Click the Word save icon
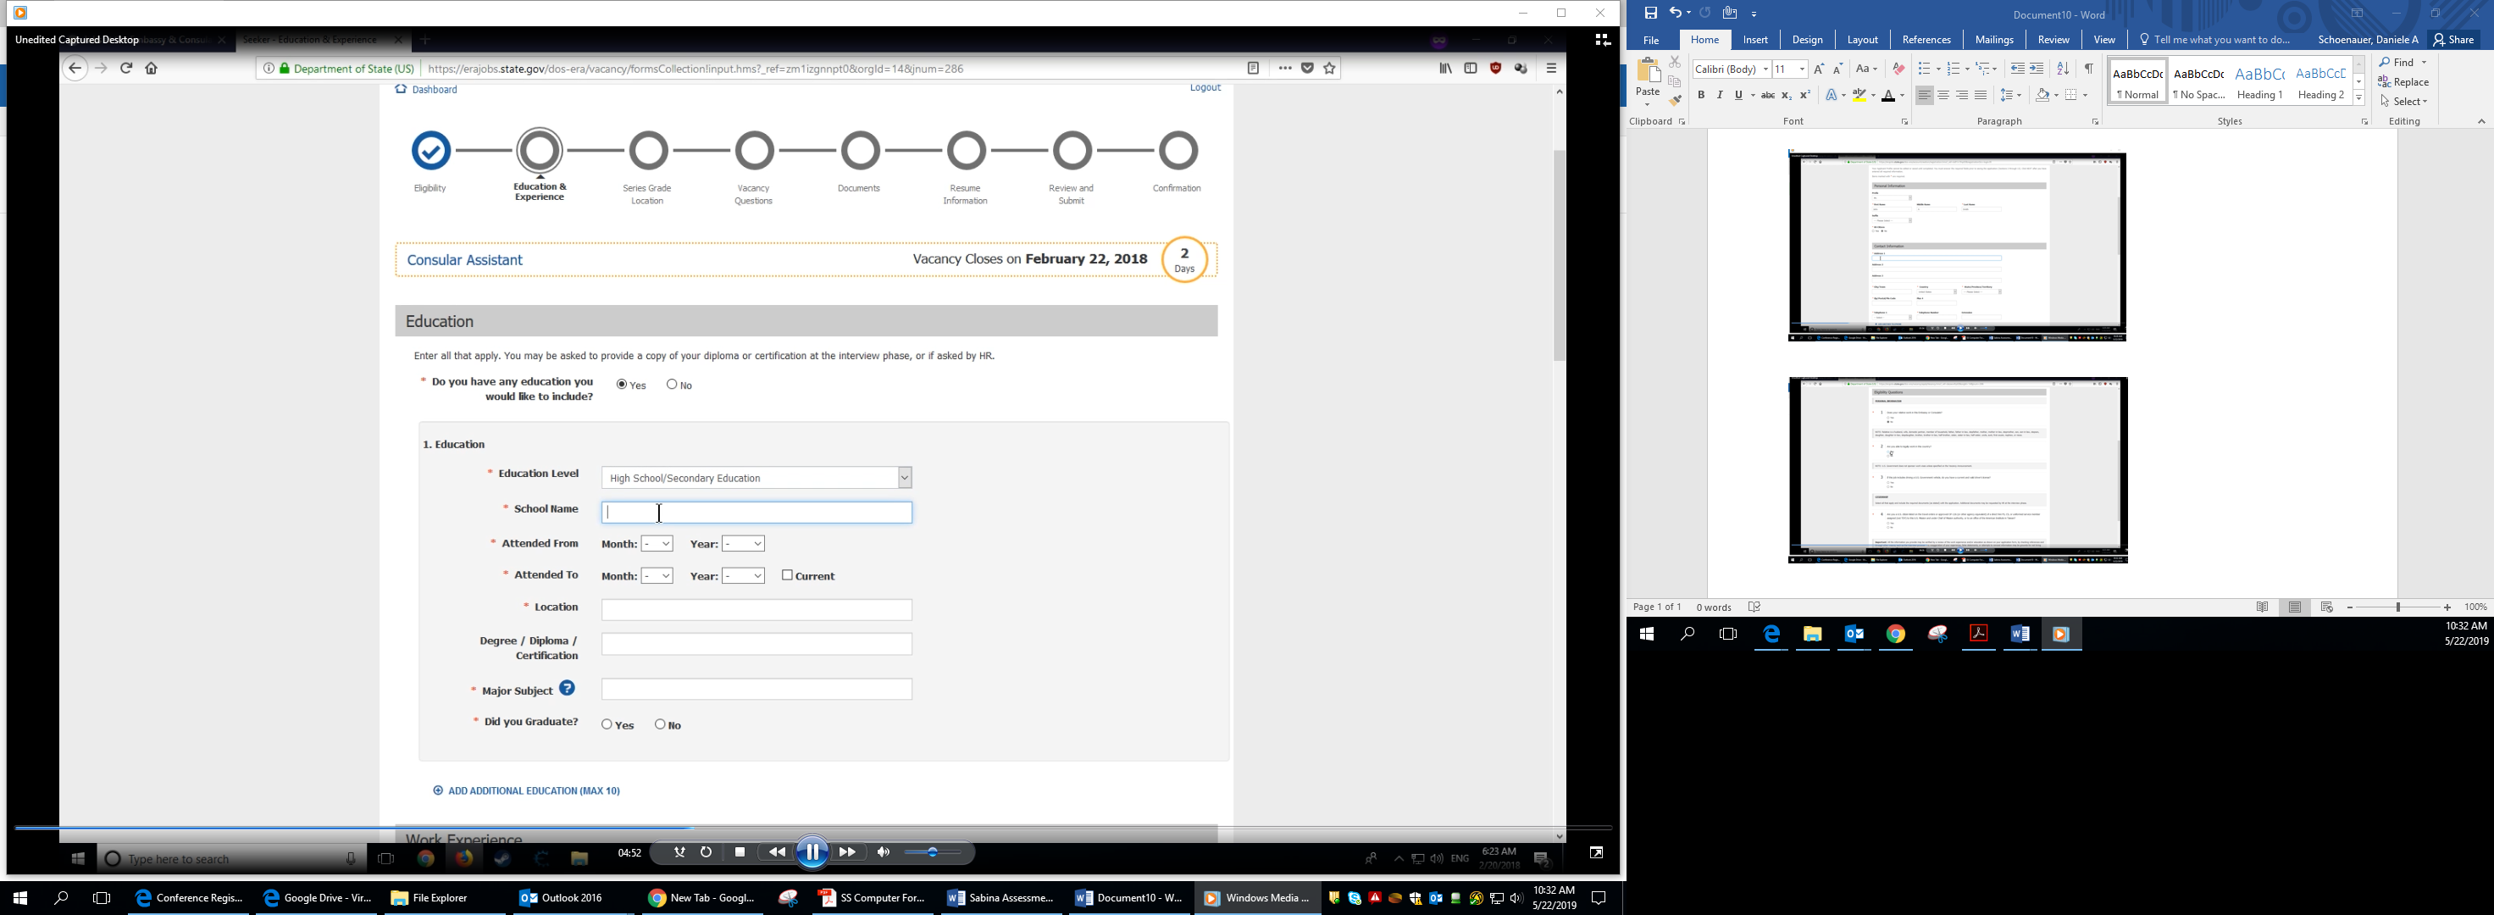 click(1651, 14)
